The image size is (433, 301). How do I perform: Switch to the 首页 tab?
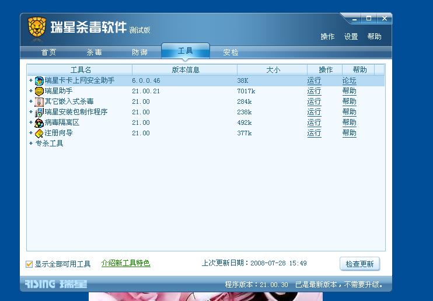coord(48,52)
